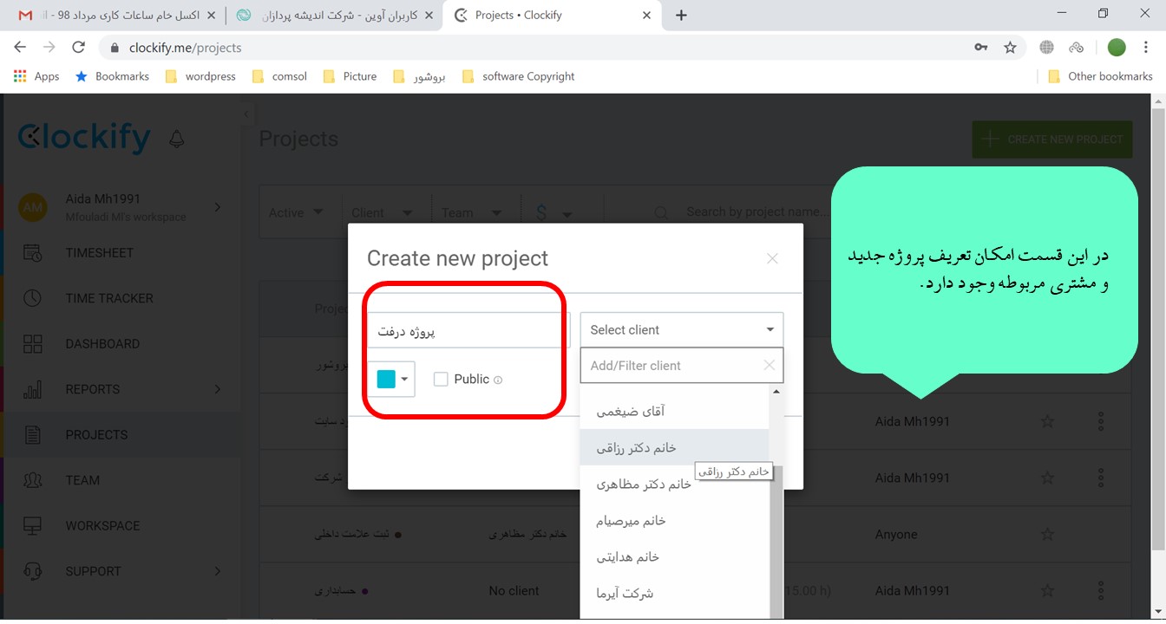Open Time Tracker in the sidebar
1166x624 pixels.
(x=109, y=298)
